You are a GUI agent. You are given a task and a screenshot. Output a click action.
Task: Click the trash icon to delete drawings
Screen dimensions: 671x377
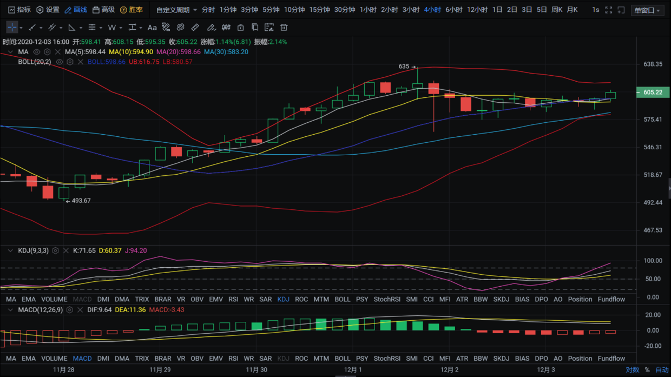[284, 27]
